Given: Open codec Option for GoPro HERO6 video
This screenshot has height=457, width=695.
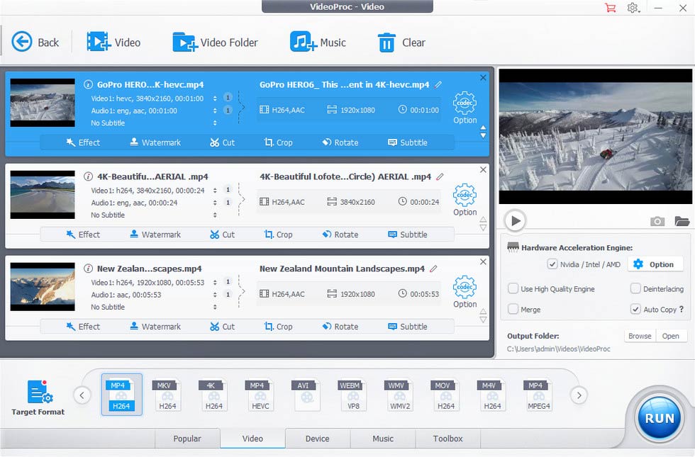Looking at the screenshot, I should 465,108.
